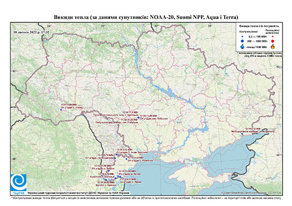Viewport: 292px width, 206px height.
Task: Click the 200 — 1000 МВт legend label
Action: (257, 41)
